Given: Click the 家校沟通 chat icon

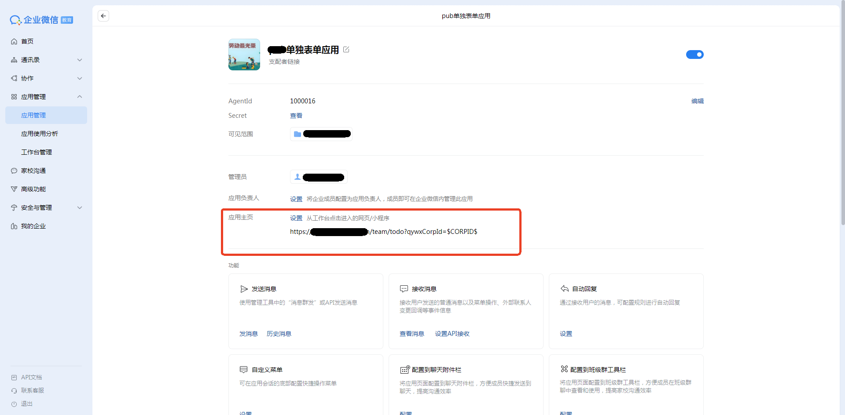Looking at the screenshot, I should [x=14, y=171].
